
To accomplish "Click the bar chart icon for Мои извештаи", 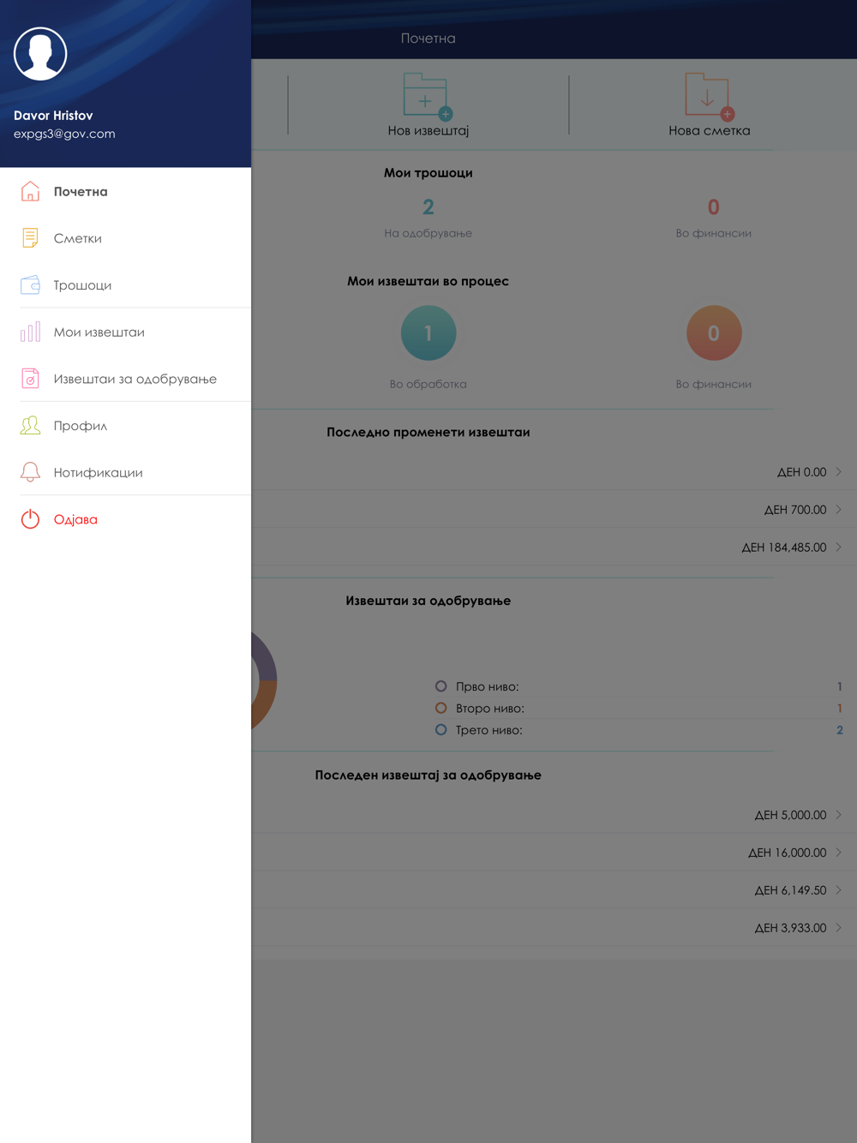I will [30, 332].
